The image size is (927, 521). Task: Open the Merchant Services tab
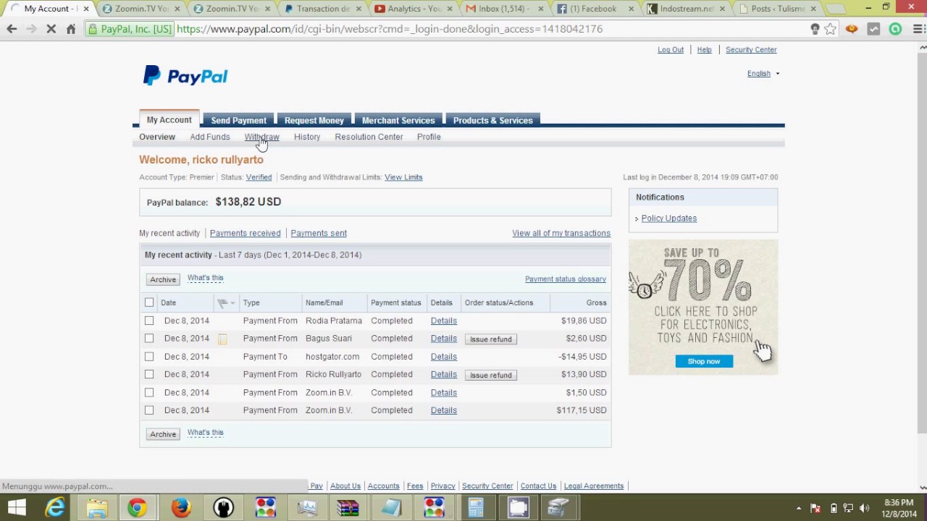click(398, 120)
